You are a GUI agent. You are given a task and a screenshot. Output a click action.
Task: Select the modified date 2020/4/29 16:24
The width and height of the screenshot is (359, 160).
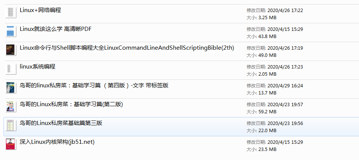pos(280,86)
